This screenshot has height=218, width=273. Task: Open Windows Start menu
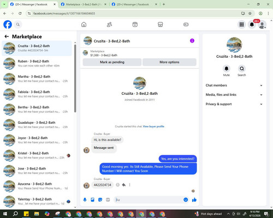(5, 214)
